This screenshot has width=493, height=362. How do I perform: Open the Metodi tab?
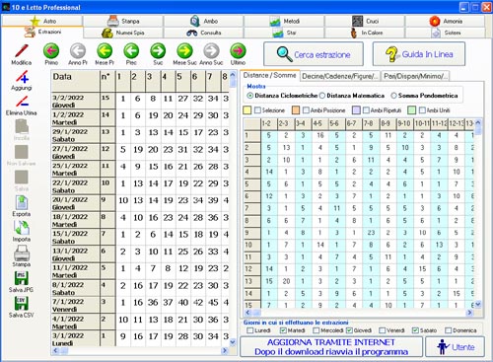click(284, 21)
